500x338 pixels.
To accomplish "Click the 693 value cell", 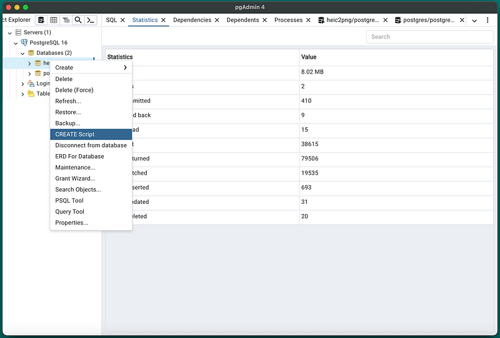I will (396, 188).
